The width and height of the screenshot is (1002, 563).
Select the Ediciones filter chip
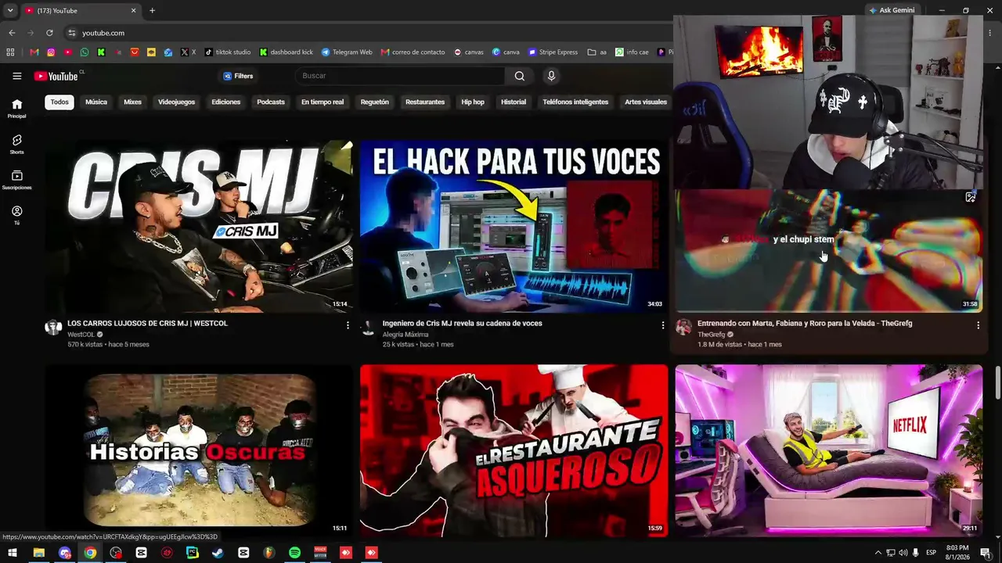tap(225, 102)
